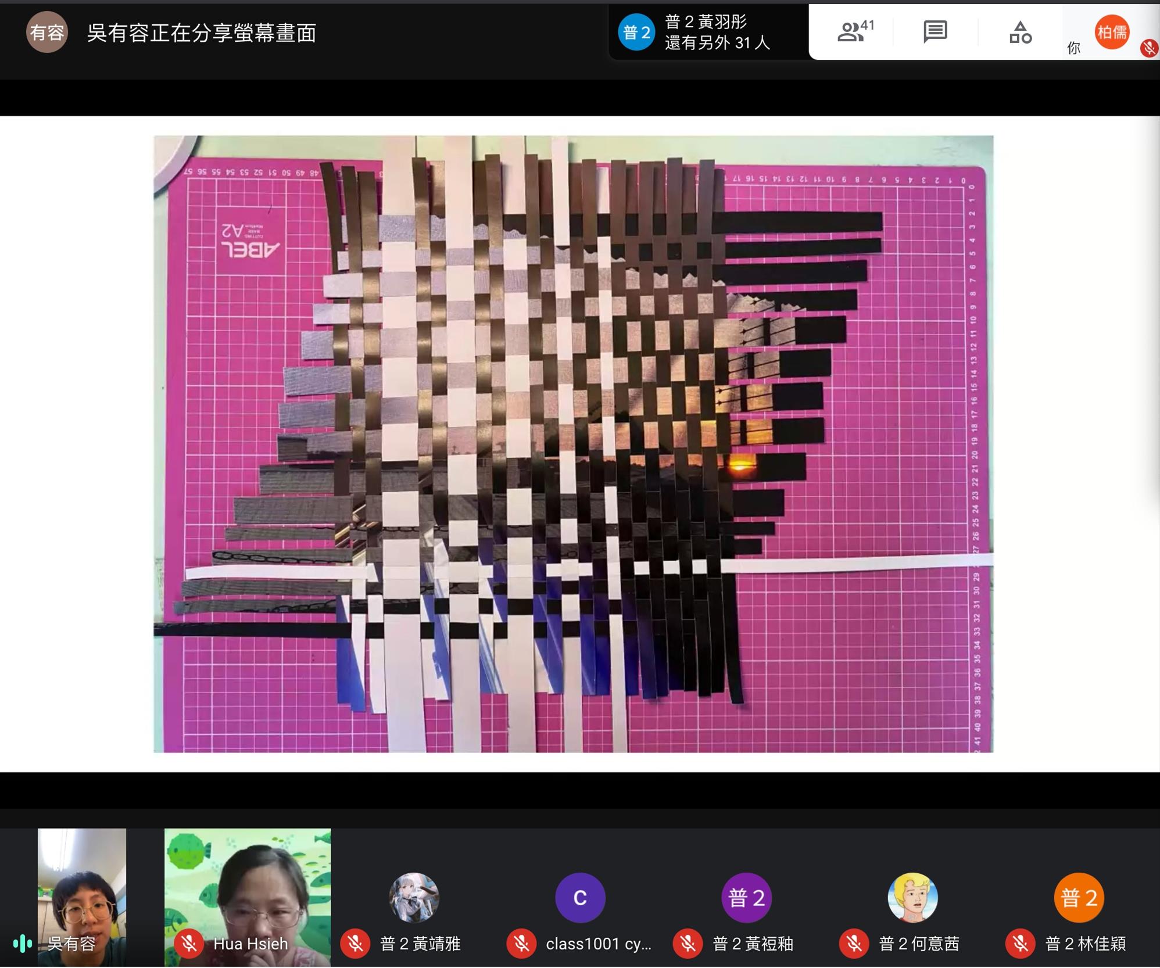Viewport: 1160px width, 968px height.
Task: Click the cartoon avatar of 普2何意茜
Action: (912, 898)
